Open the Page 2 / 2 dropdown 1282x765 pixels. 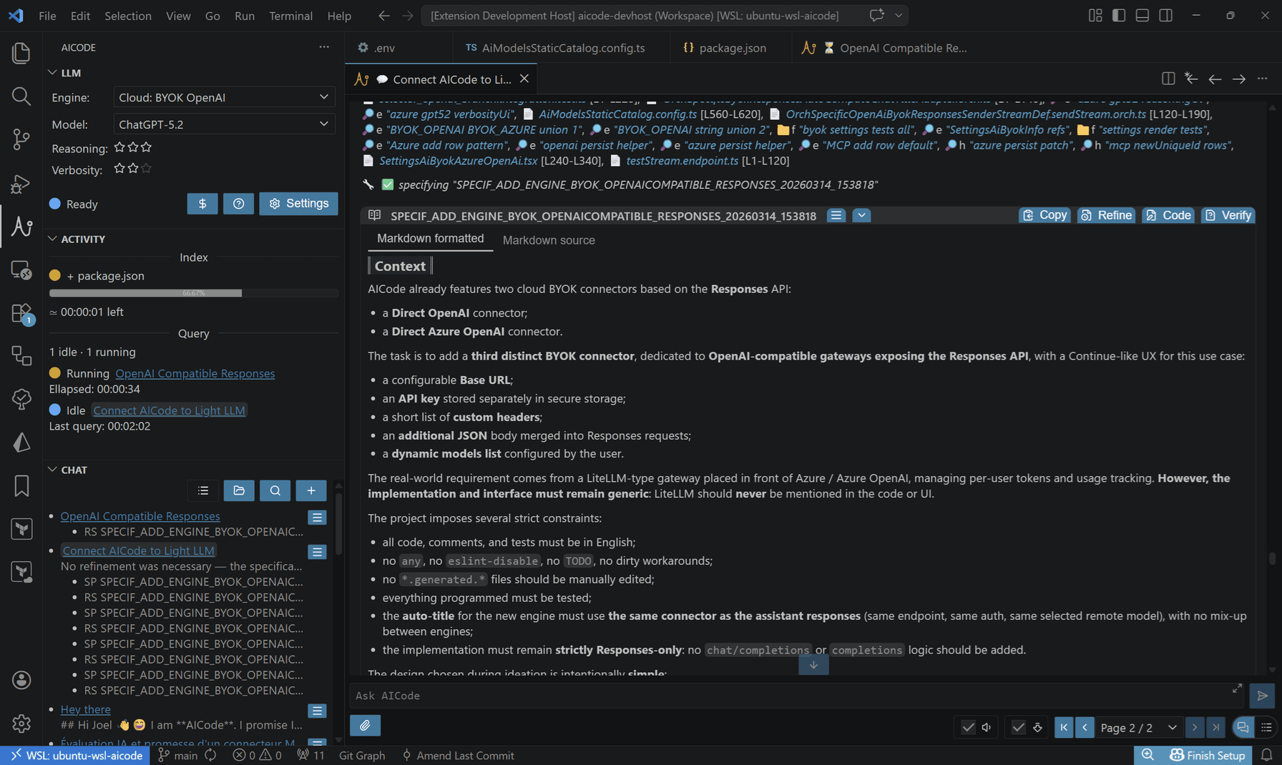tap(1138, 727)
